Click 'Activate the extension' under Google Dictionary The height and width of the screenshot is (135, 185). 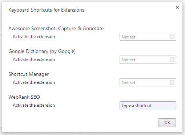(34, 60)
